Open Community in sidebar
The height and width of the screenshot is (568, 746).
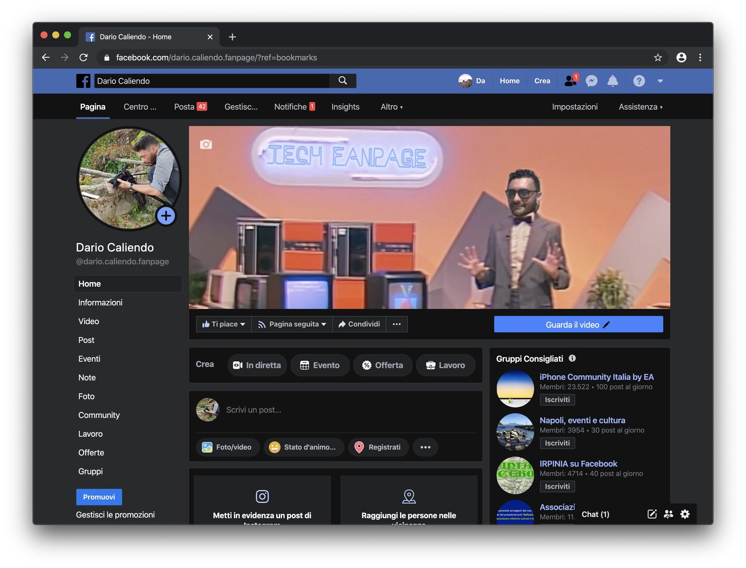(x=99, y=415)
